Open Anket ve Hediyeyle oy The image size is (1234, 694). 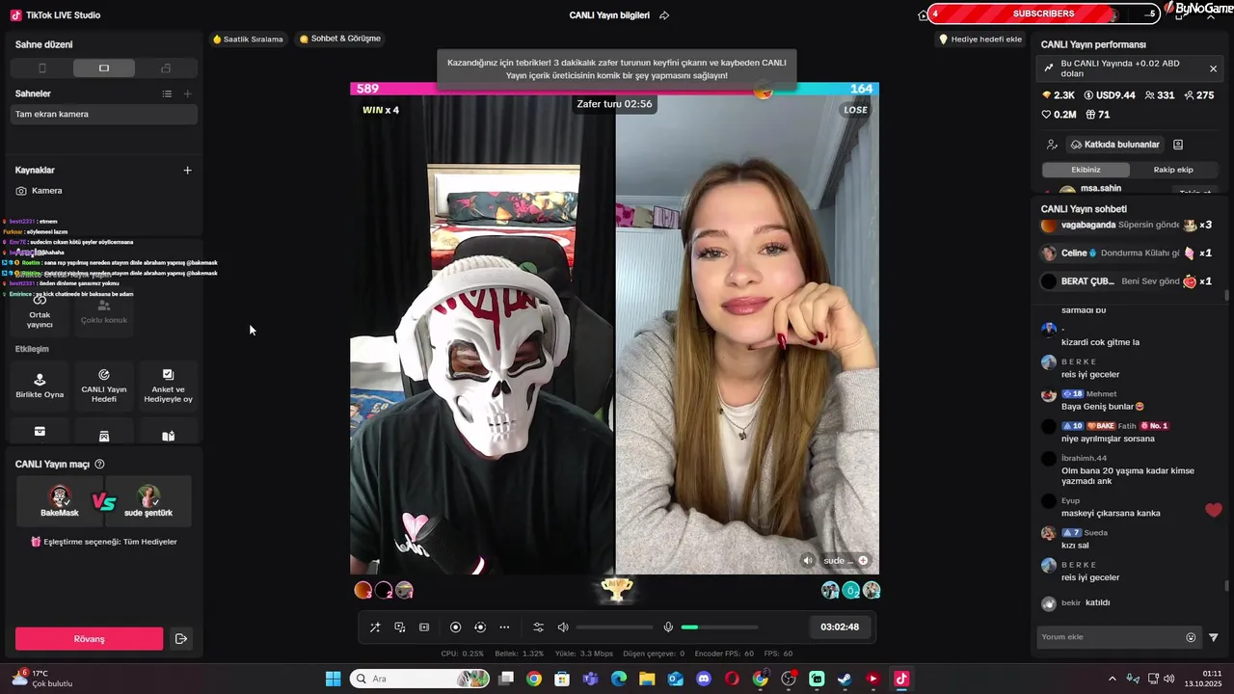tap(168, 386)
